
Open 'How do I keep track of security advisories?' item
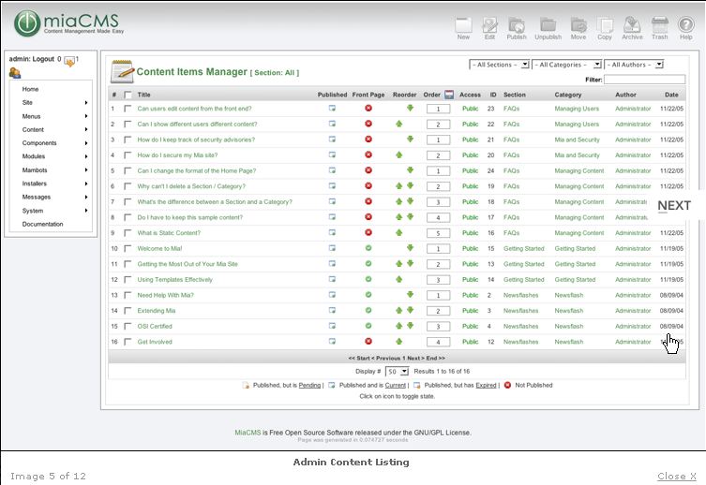[196, 140]
